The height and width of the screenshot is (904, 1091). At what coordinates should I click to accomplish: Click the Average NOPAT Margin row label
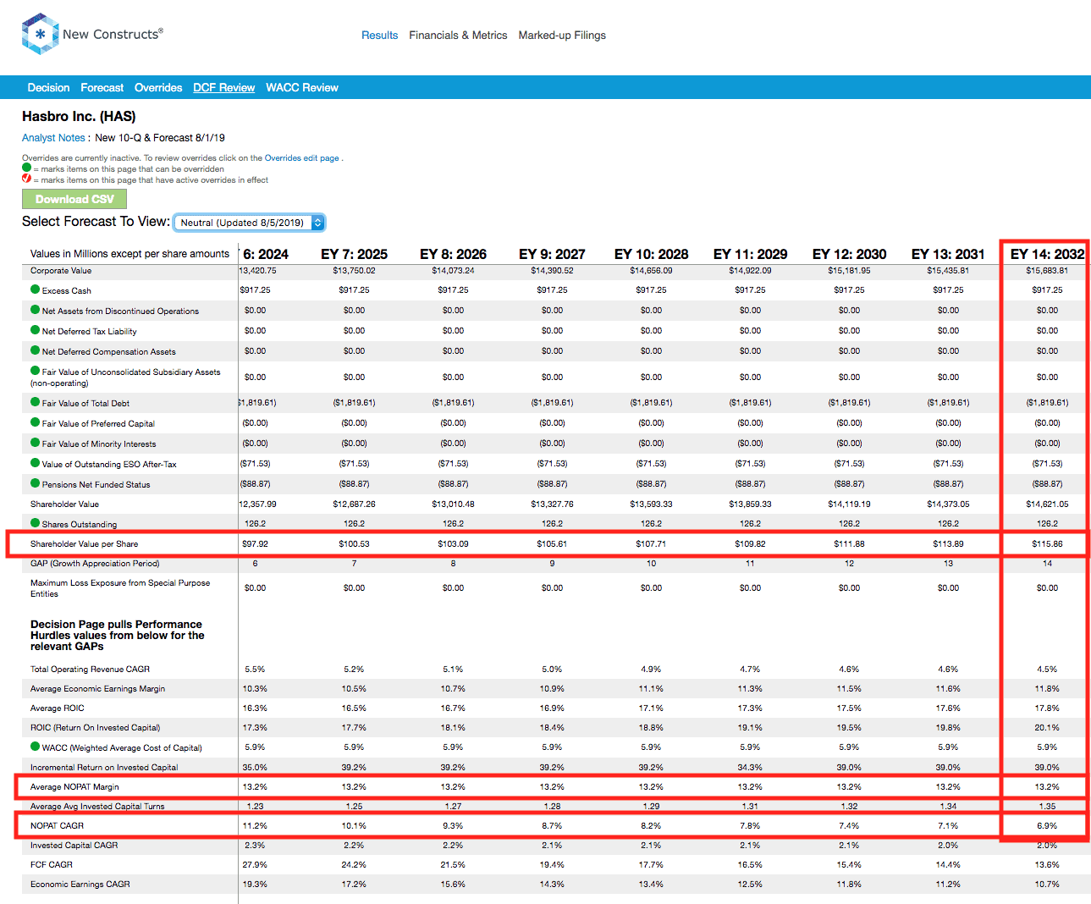click(74, 787)
